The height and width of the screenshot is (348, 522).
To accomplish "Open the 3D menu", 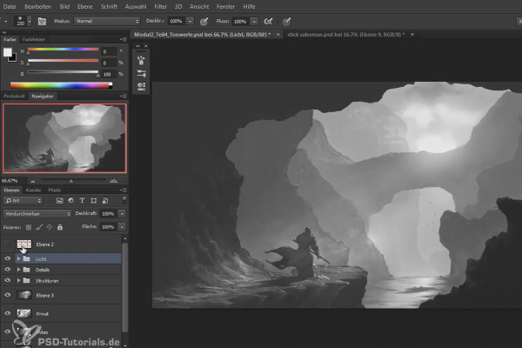I will [x=178, y=6].
